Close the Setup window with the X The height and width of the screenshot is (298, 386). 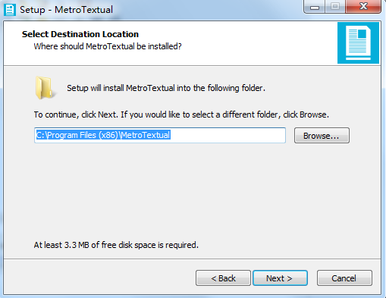(363, 6)
